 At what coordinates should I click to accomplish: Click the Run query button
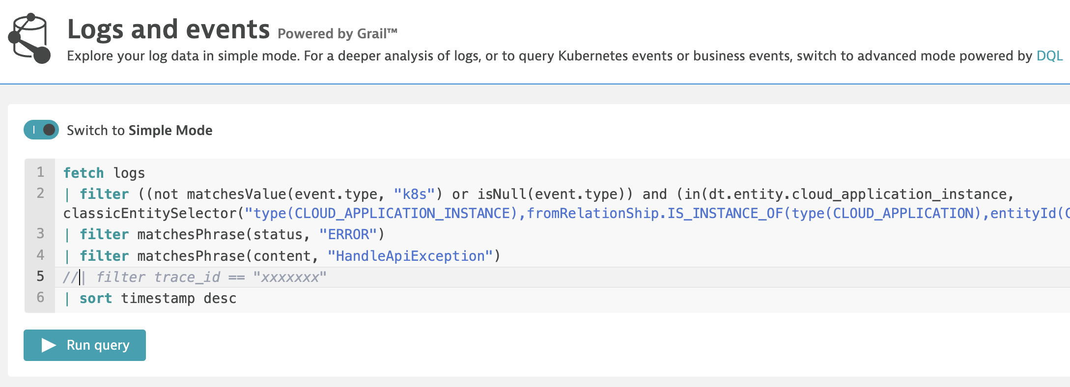[x=84, y=345]
